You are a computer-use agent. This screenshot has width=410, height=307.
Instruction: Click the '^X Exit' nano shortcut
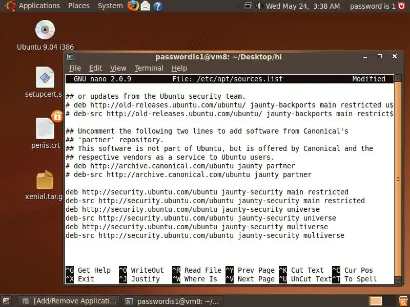[x=80, y=279]
